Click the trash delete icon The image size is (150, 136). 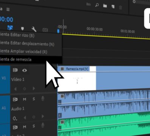tap(120, 8)
